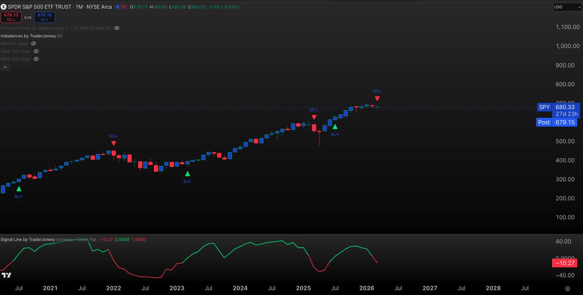This screenshot has height=295, width=583.
Task: Click the green BUY arrow marker in early 2023
Action: click(187, 174)
